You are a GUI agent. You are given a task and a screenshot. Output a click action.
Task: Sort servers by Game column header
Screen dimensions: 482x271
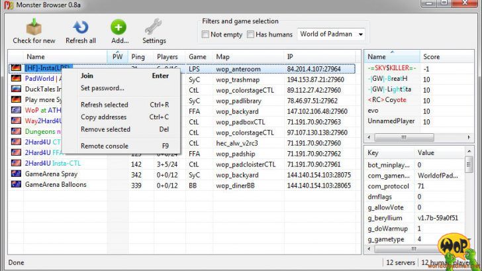pyautogui.click(x=199, y=56)
